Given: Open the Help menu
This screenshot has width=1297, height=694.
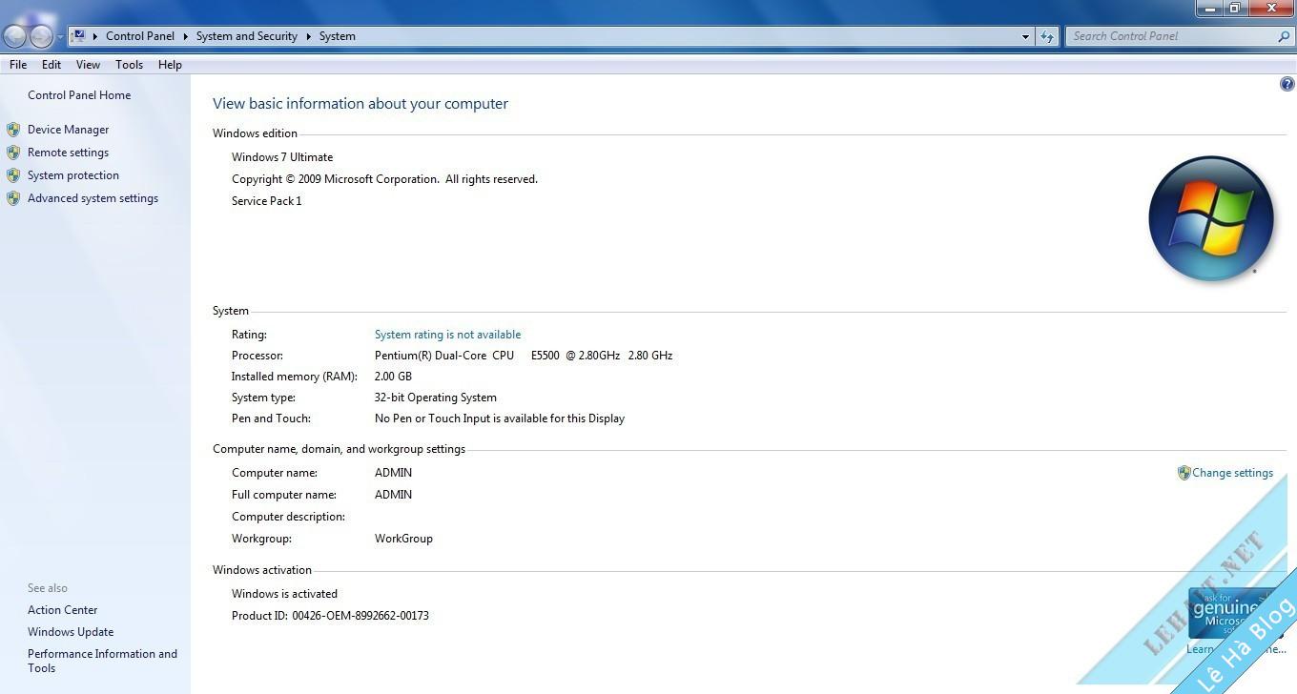Looking at the screenshot, I should coord(170,65).
